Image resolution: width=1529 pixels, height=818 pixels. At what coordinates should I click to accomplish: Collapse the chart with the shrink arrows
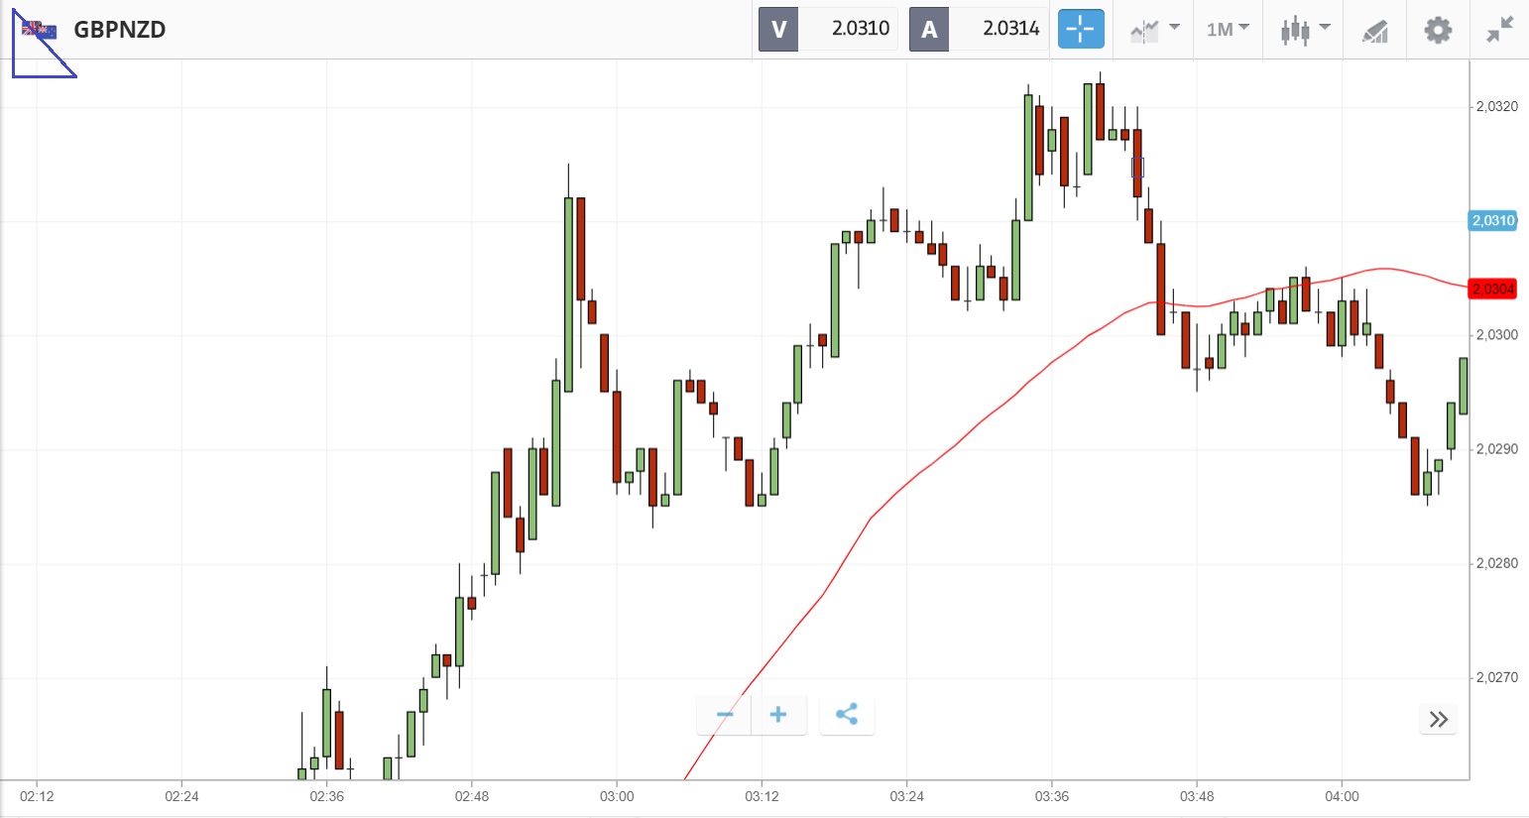pos(1499,30)
